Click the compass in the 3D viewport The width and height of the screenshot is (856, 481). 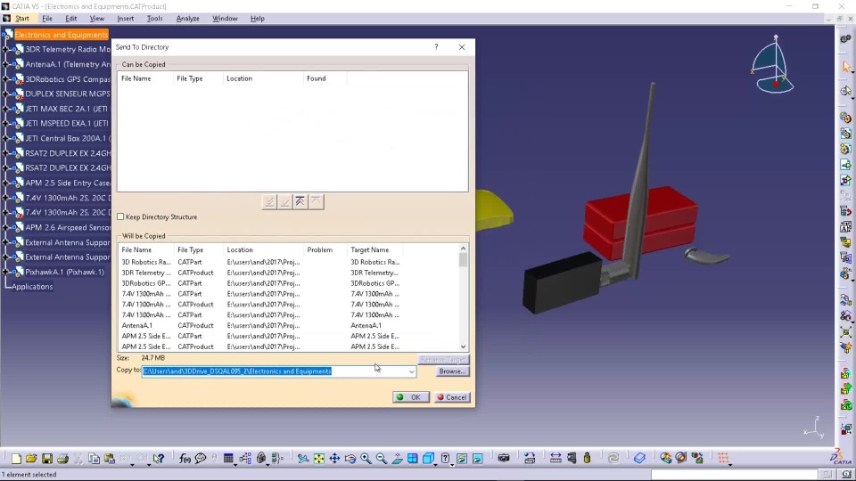[772, 64]
